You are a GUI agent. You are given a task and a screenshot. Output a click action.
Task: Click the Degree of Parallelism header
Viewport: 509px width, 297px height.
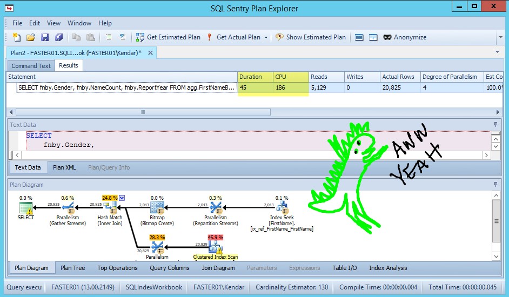coord(452,77)
